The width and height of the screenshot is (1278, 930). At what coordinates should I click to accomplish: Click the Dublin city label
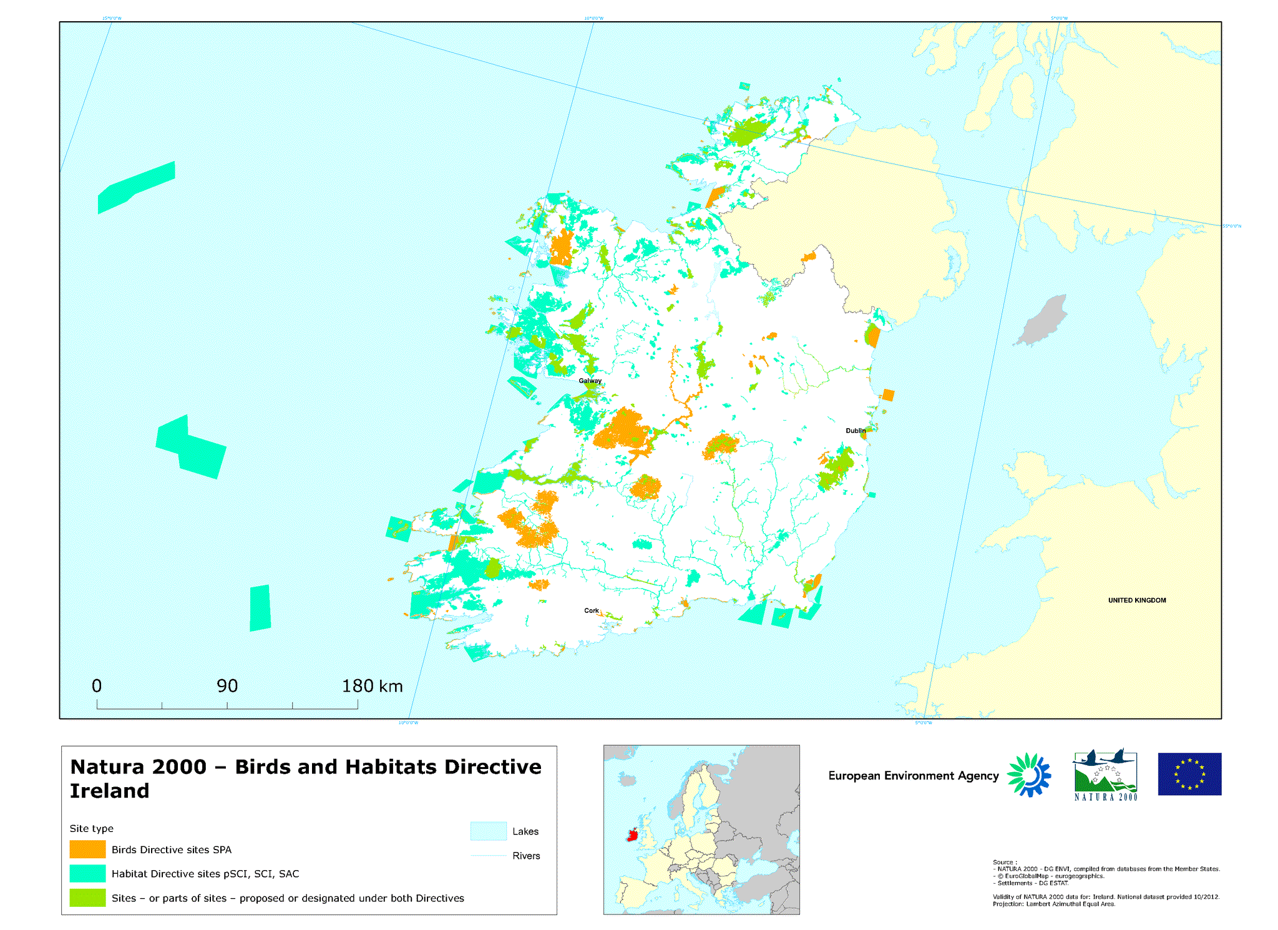856,431
